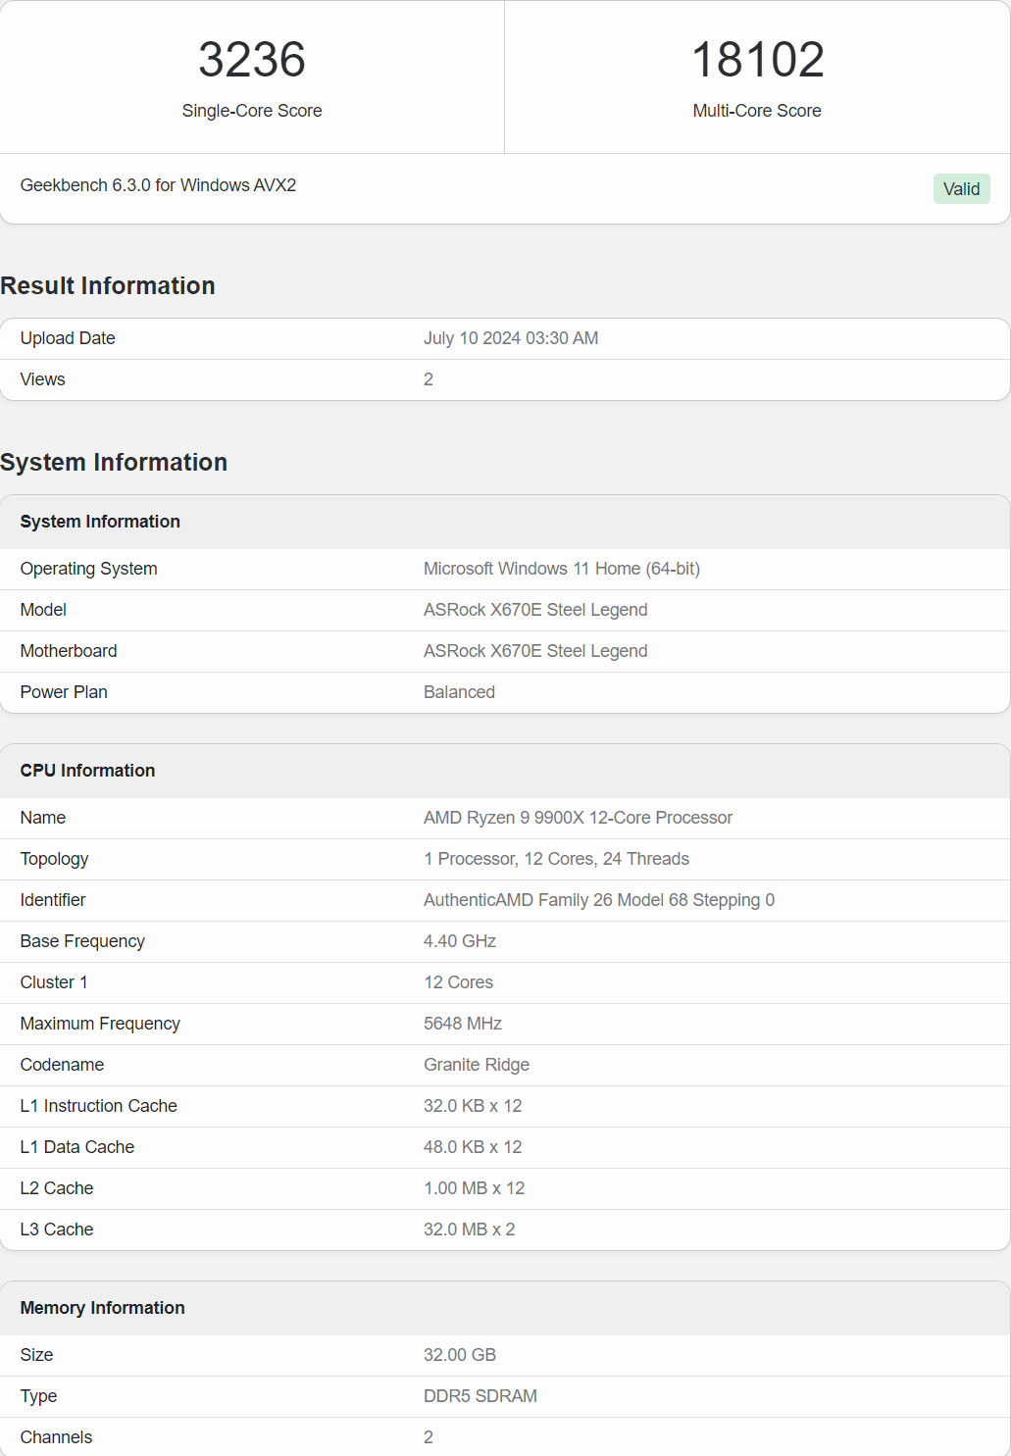Click the Maximum Frequency label

point(100,1024)
